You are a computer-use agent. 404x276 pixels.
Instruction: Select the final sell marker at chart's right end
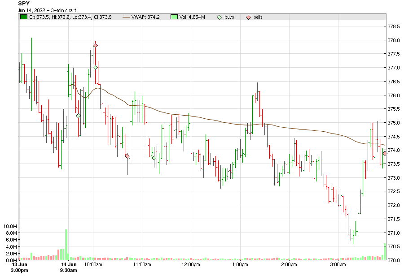click(385, 154)
